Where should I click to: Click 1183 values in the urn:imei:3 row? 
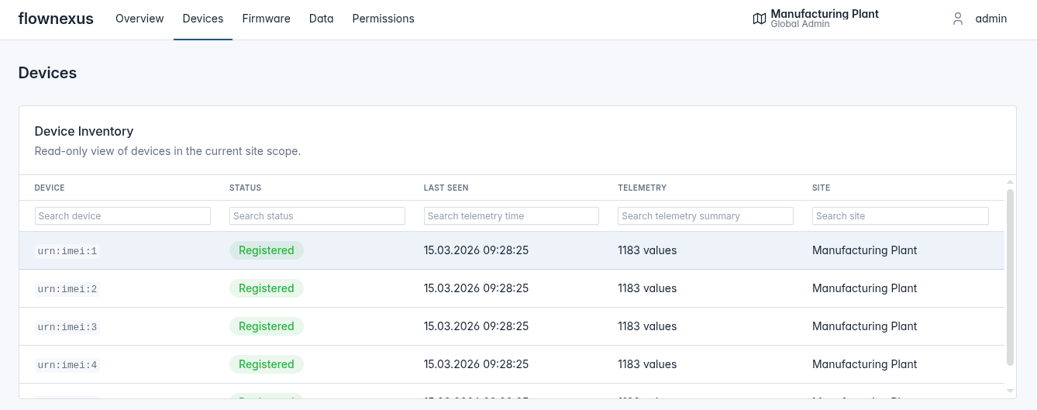click(647, 326)
